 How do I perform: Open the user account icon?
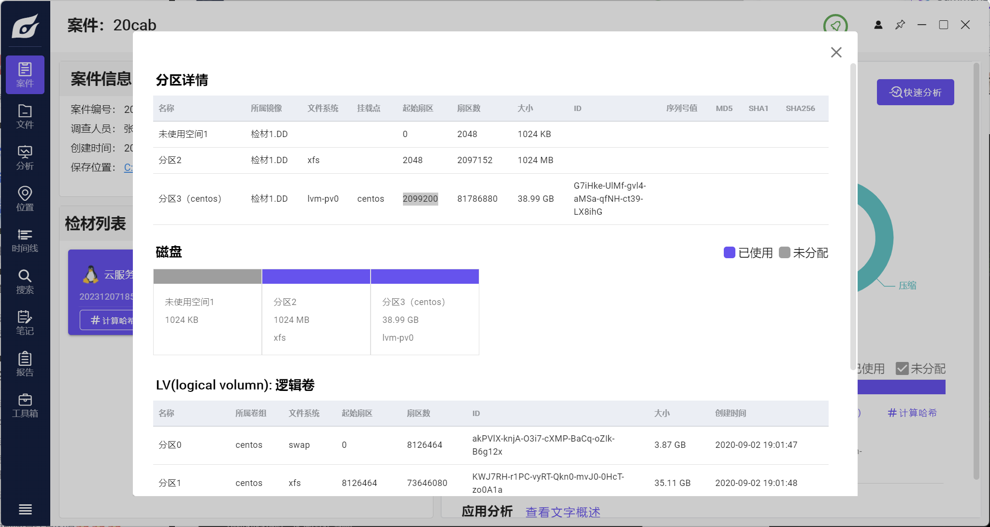[878, 25]
